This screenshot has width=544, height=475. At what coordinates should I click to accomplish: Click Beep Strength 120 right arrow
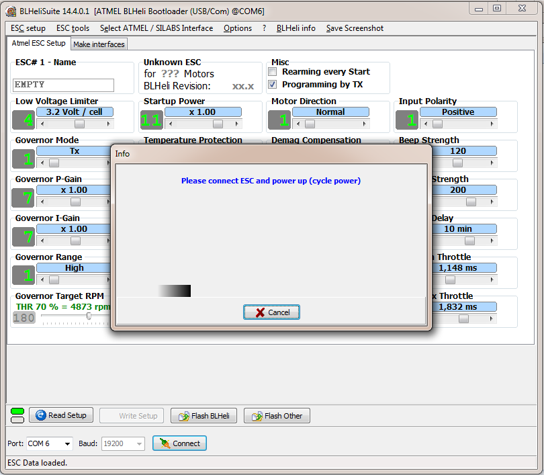click(x=492, y=163)
